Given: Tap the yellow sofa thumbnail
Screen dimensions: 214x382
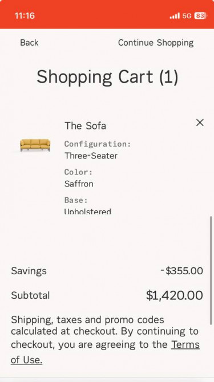Looking at the screenshot, I should pyautogui.click(x=35, y=145).
